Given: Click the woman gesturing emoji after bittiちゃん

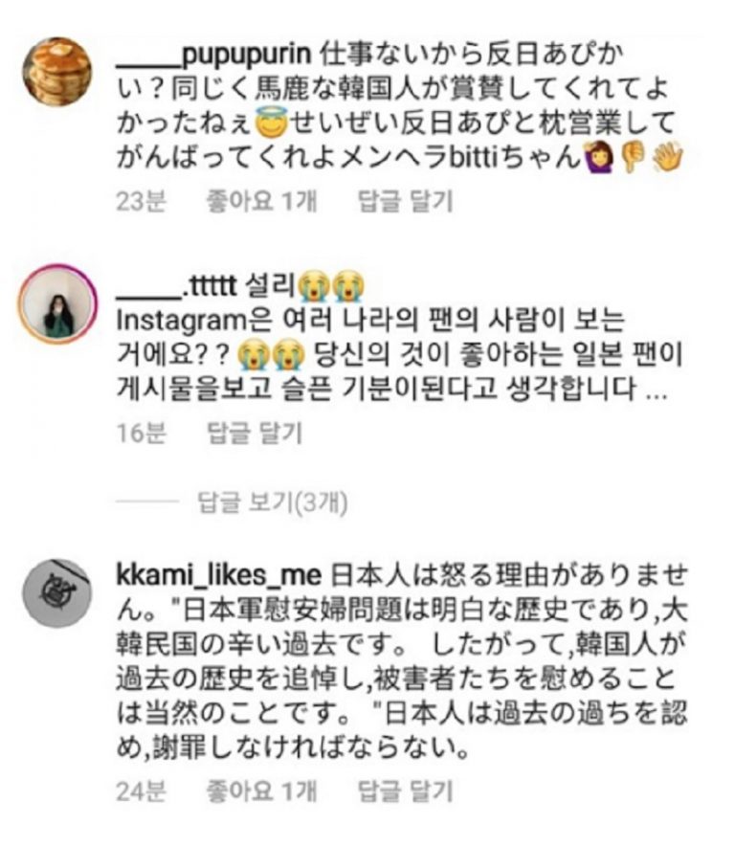Looking at the screenshot, I should pos(598,157).
